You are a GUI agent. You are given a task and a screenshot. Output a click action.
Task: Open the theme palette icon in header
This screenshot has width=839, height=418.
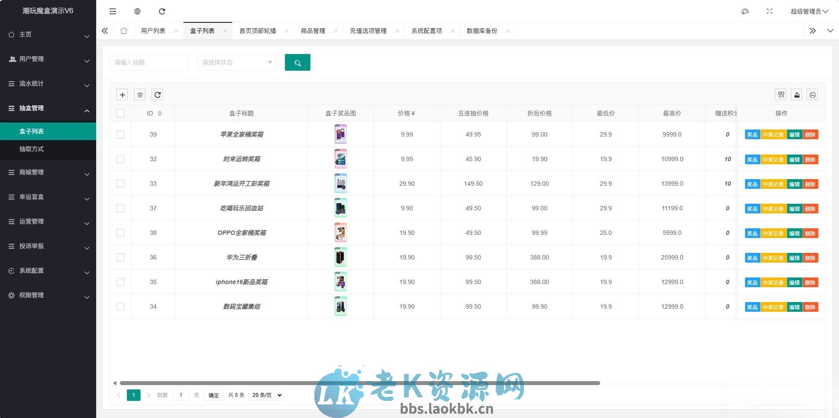[745, 11]
